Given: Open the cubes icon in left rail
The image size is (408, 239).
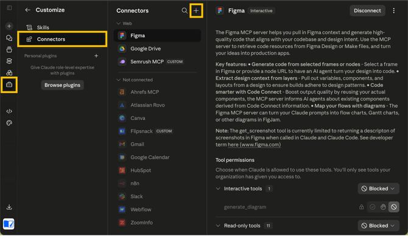Looking at the screenshot, I should (9, 72).
